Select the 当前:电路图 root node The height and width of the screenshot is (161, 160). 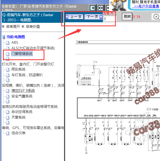point(16,37)
